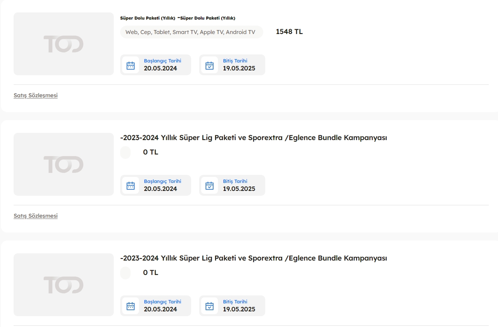
Task: Click the end date calendar-check icon in second subscription card
Action: [x=210, y=186]
